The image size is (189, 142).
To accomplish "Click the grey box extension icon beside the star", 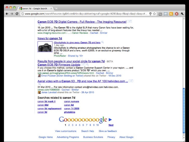I will [x=160, y=14].
